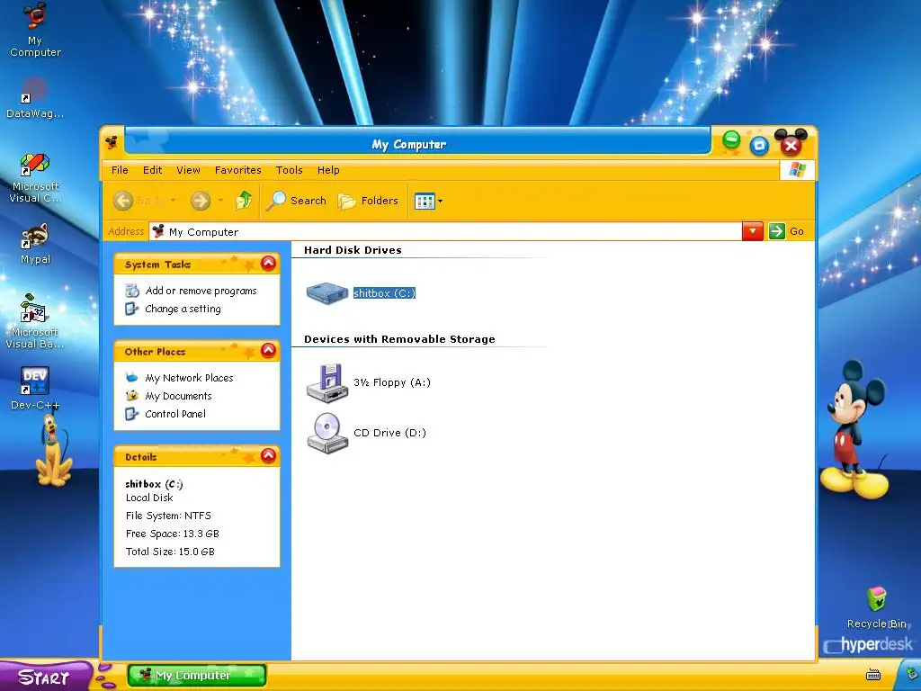The height and width of the screenshot is (691, 921).
Task: Click the Change a setting icon
Action: [132, 309]
